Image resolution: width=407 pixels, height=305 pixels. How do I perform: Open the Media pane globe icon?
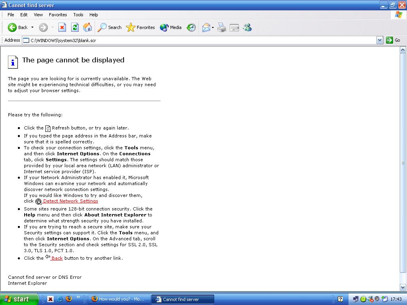[171, 27]
